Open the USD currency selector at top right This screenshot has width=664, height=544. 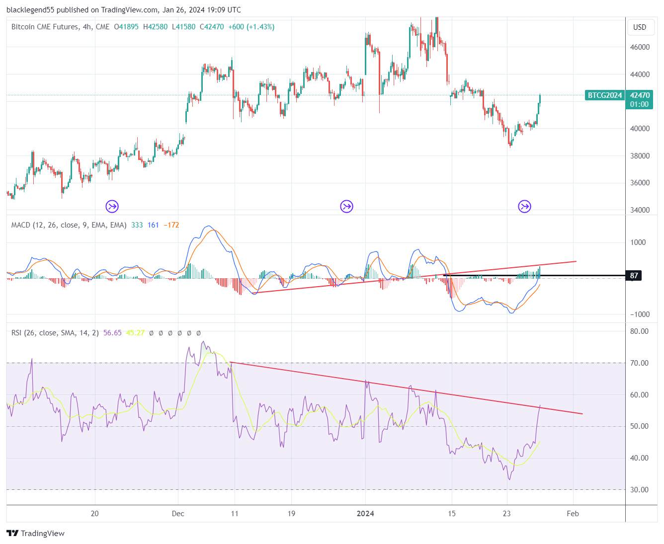641,27
